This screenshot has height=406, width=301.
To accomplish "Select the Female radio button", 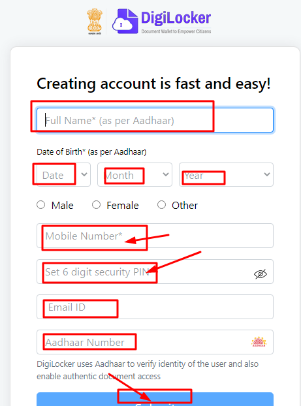I will (96, 205).
